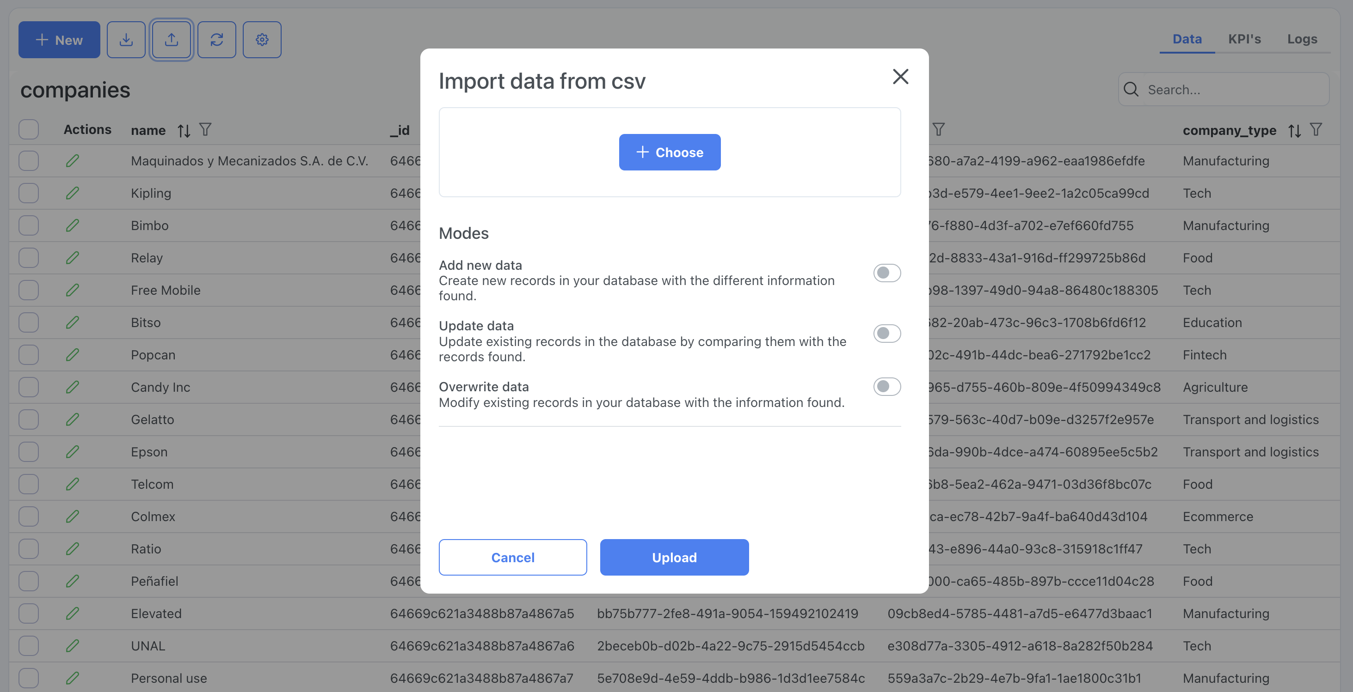Click the filter icon next to name column
Image resolution: width=1353 pixels, height=692 pixels.
click(205, 130)
